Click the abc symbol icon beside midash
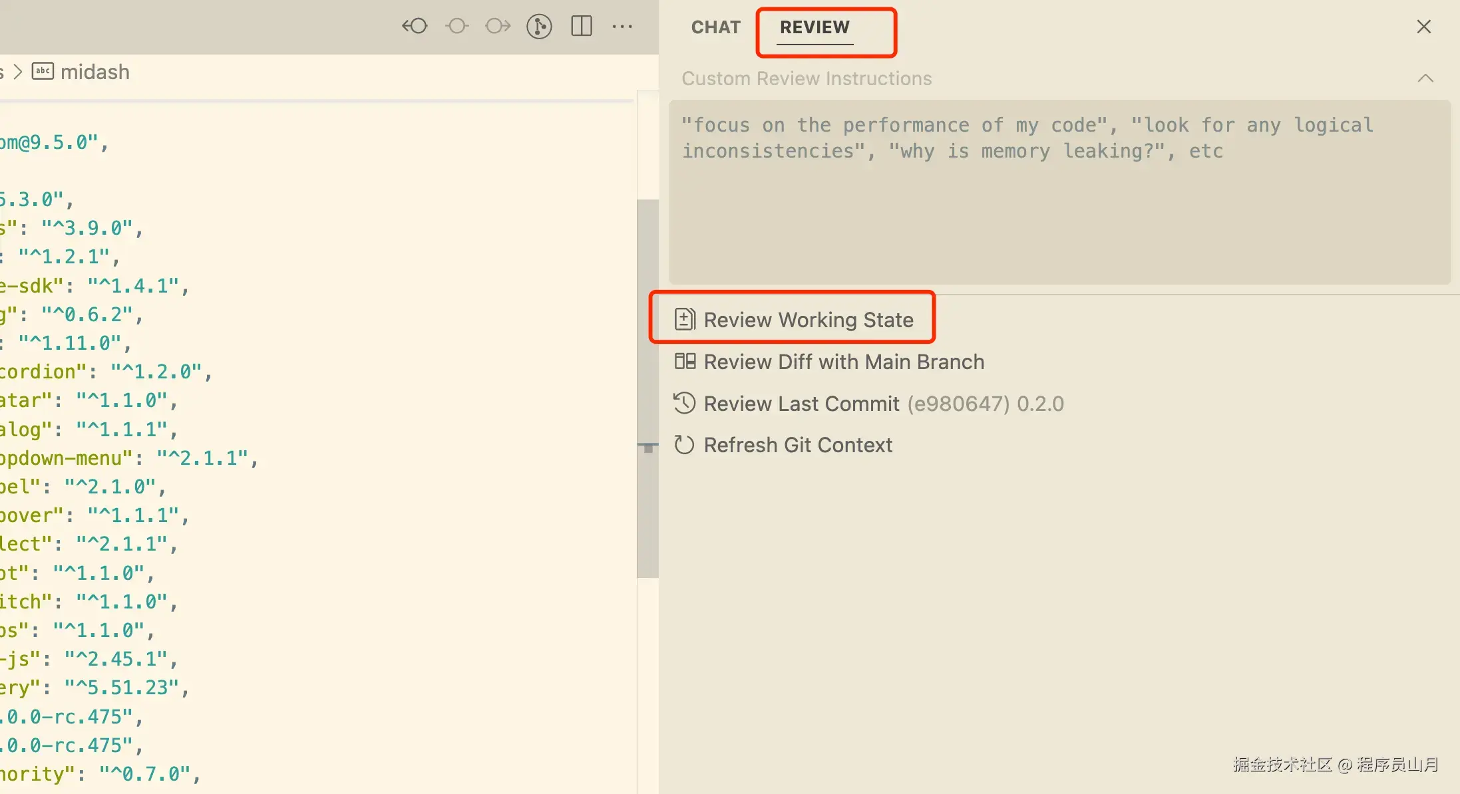Viewport: 1460px width, 794px height. pos(43,71)
